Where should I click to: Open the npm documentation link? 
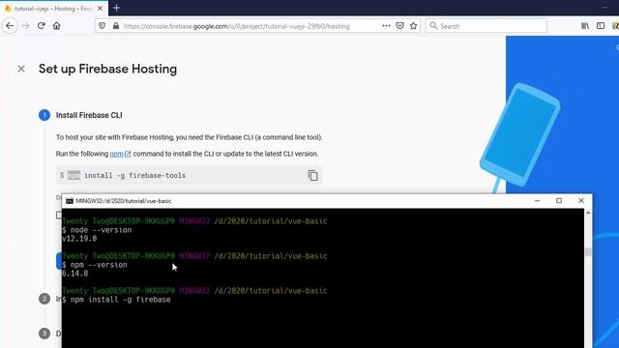point(120,154)
